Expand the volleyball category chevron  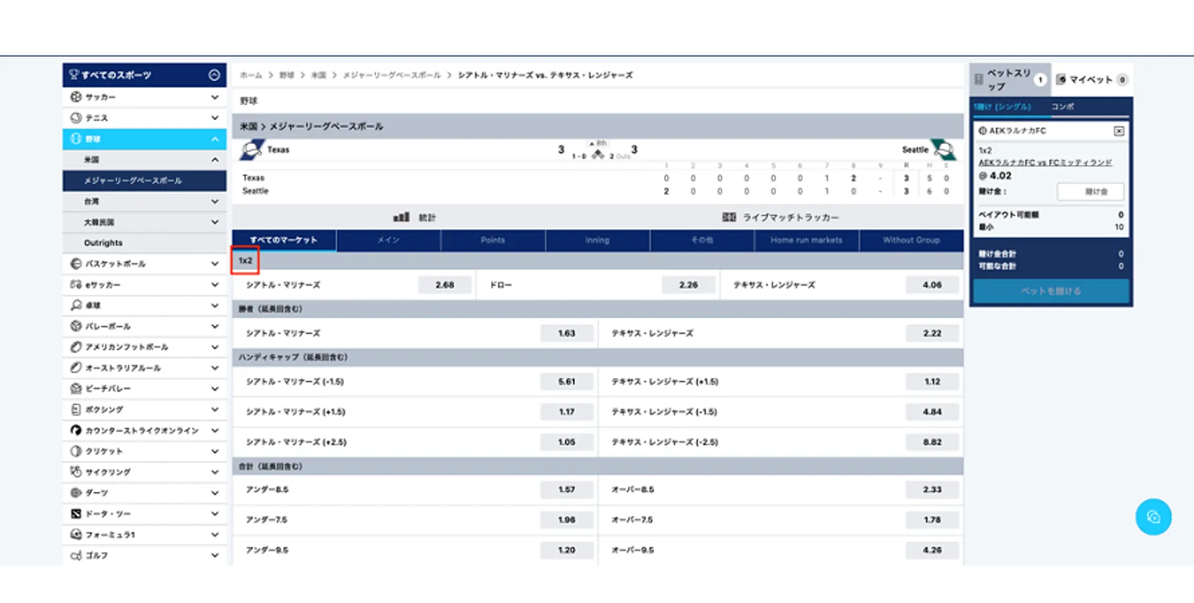(215, 326)
